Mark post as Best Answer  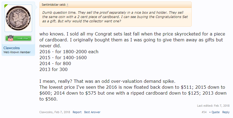coord(92,112)
